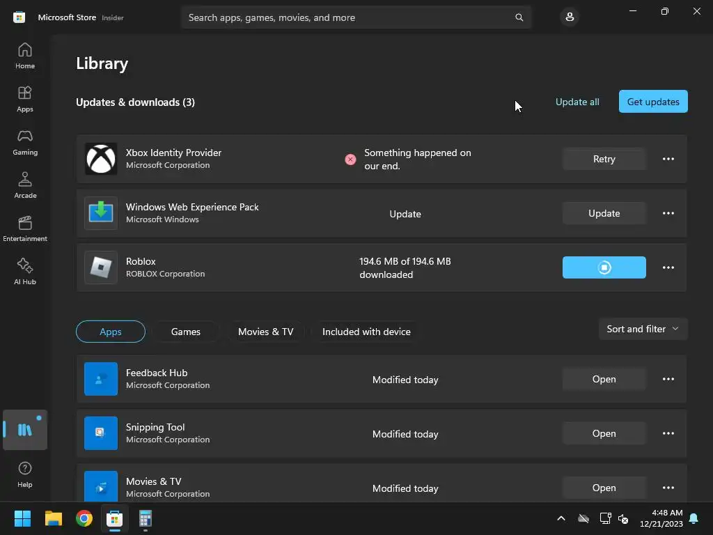Viewport: 713px width, 535px height.
Task: Select the Apps filter tab
Action: [111, 332]
